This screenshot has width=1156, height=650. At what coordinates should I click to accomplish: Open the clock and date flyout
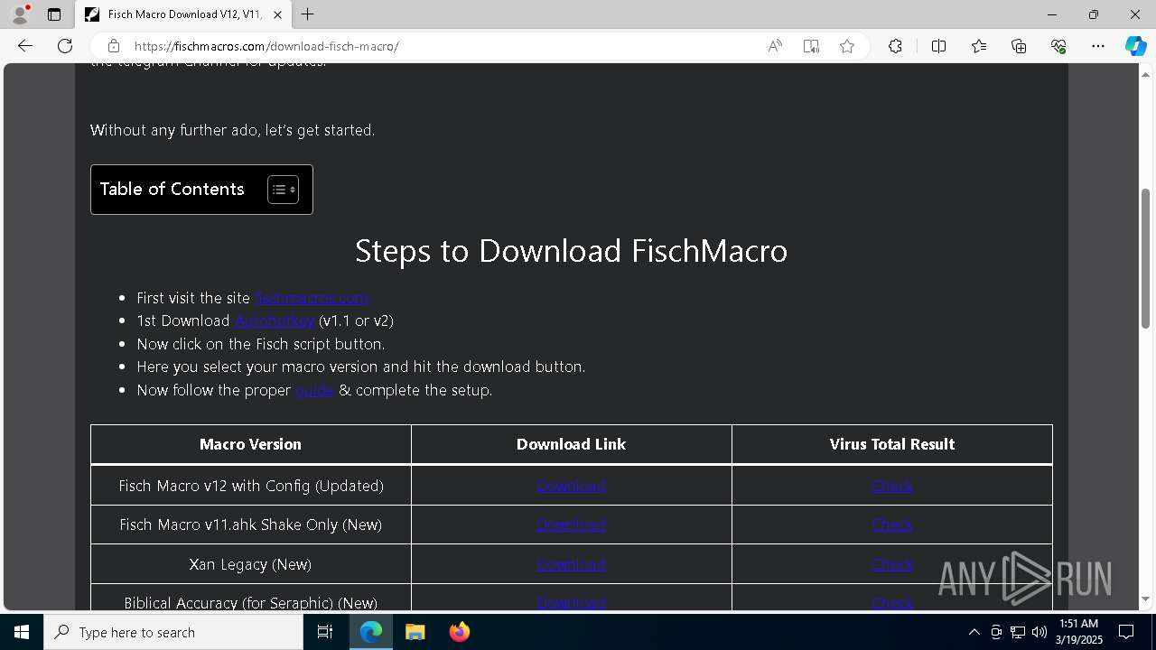tap(1078, 632)
